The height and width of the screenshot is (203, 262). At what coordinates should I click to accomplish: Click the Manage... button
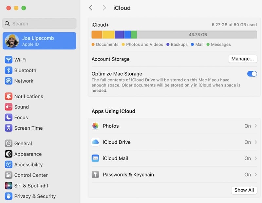coord(242,59)
